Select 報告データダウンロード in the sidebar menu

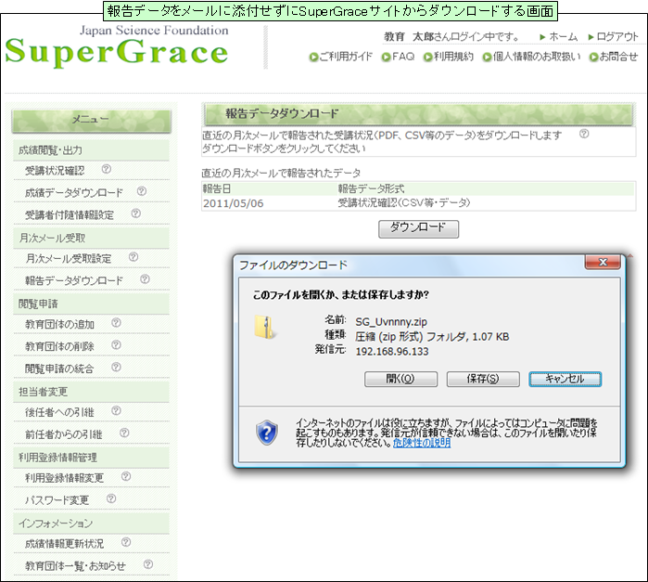(x=74, y=280)
